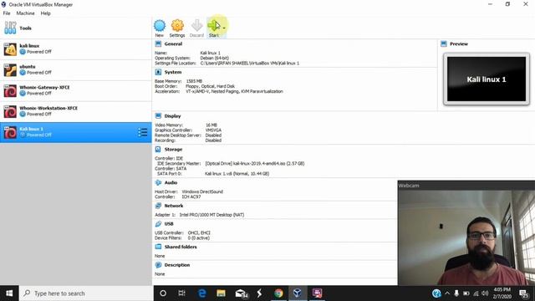Screen dimensions: 535x301
Task: Click the General section icon
Action: point(158,43)
